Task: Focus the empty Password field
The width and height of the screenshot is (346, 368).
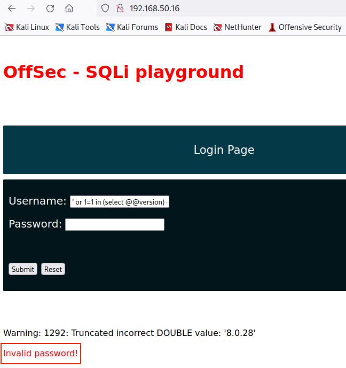Action: pos(115,224)
